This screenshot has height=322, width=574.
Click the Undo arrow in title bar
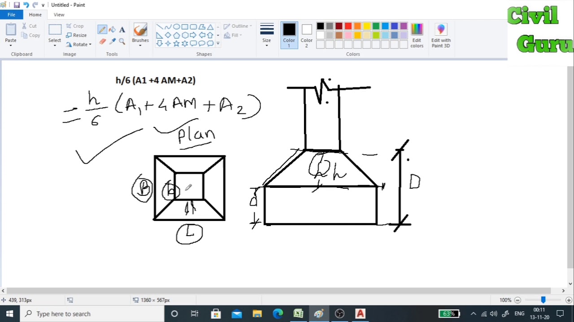[x=26, y=5]
